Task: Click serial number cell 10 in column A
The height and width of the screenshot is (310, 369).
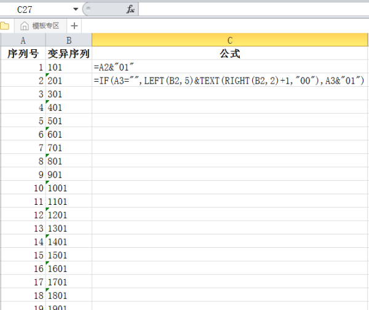Action: (23, 188)
